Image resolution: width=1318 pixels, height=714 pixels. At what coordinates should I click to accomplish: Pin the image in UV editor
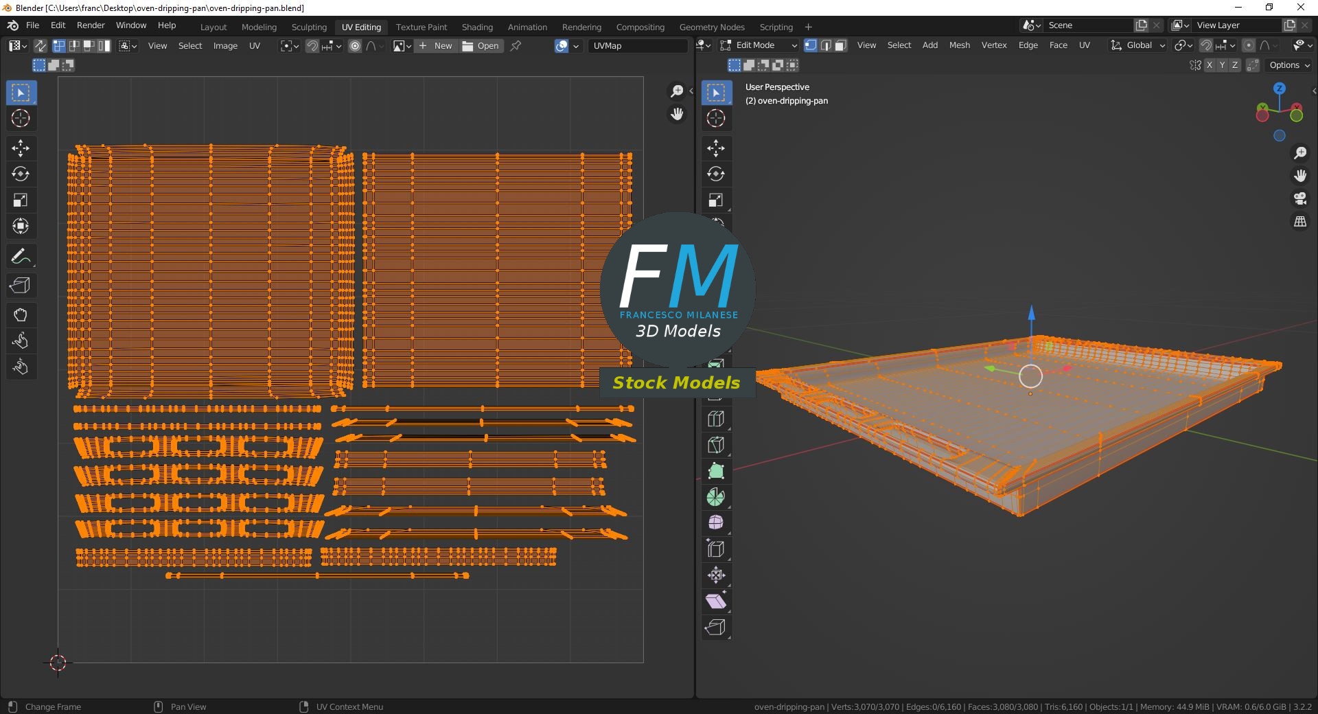click(516, 46)
